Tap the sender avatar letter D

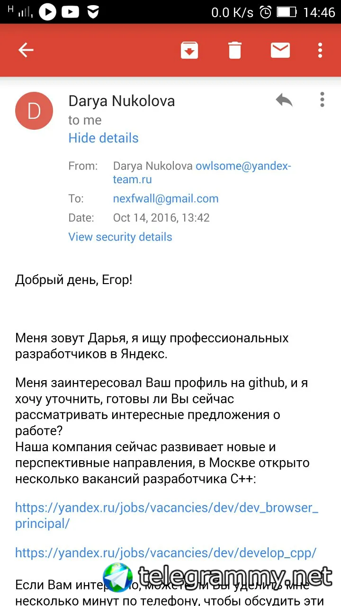(x=34, y=111)
